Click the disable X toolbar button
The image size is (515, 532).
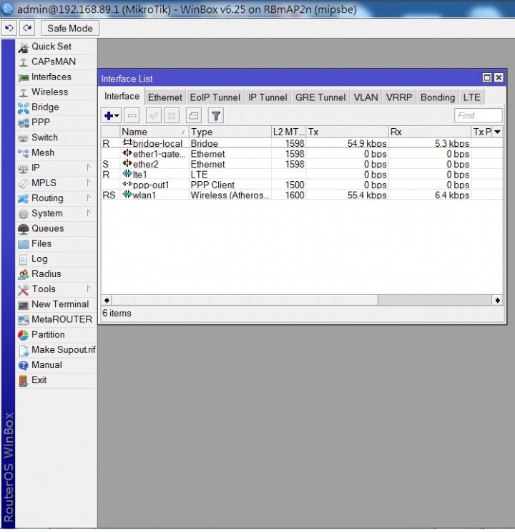point(172,116)
